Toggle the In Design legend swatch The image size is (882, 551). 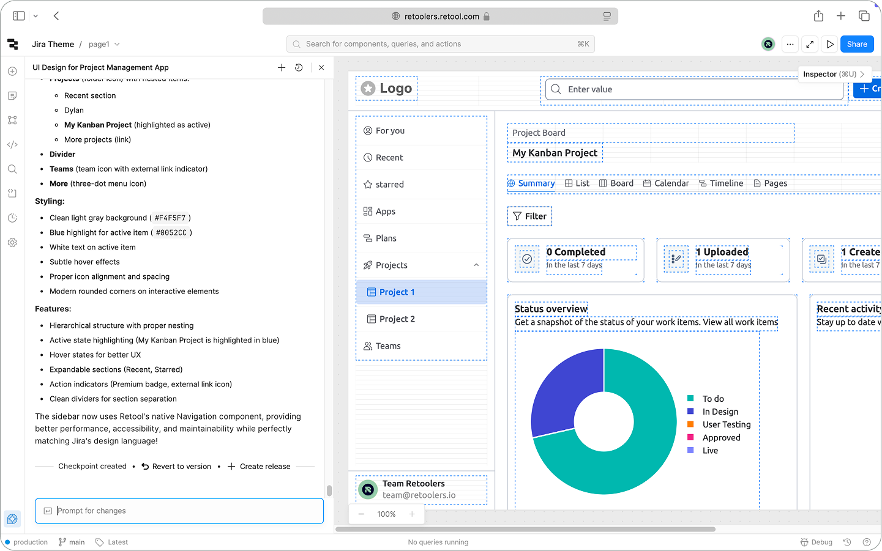click(x=690, y=412)
